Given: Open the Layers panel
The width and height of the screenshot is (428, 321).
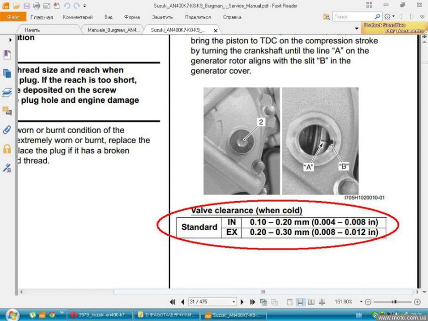Looking at the screenshot, I should click(7, 92).
